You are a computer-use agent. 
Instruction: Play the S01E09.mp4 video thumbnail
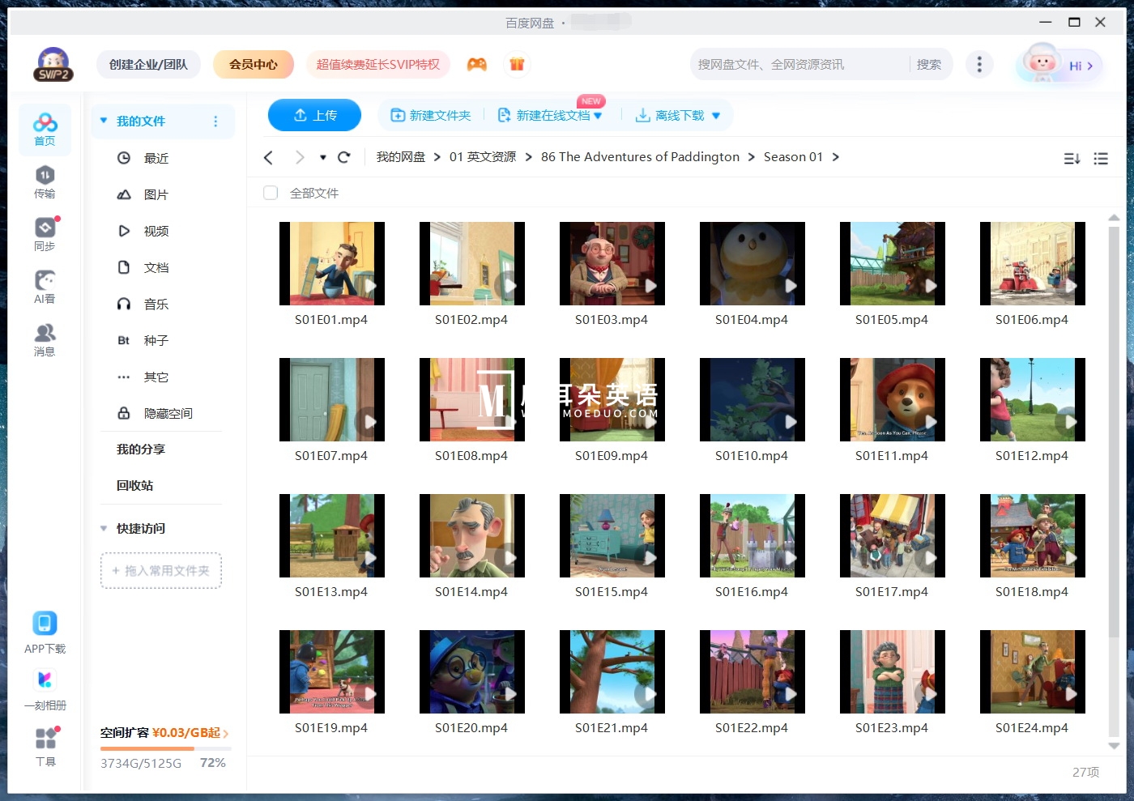pos(612,399)
